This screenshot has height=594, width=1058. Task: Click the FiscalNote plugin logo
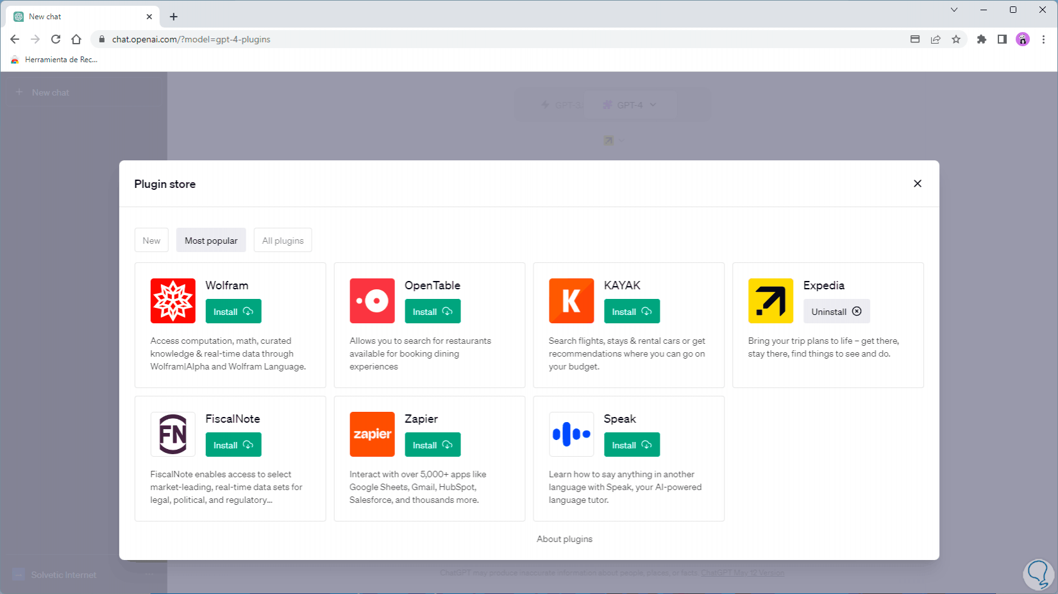[173, 434]
